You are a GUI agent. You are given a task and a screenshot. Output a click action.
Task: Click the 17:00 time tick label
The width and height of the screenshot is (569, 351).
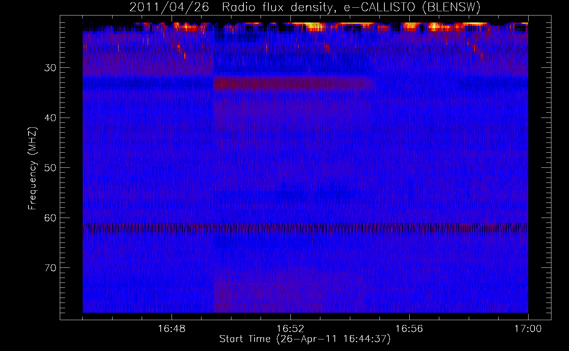(x=528, y=329)
